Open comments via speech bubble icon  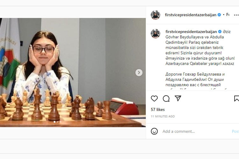click(166, 99)
